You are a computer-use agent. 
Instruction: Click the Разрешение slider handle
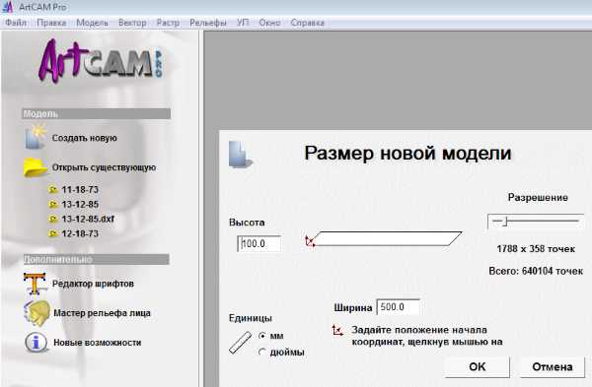pyautogui.click(x=505, y=222)
